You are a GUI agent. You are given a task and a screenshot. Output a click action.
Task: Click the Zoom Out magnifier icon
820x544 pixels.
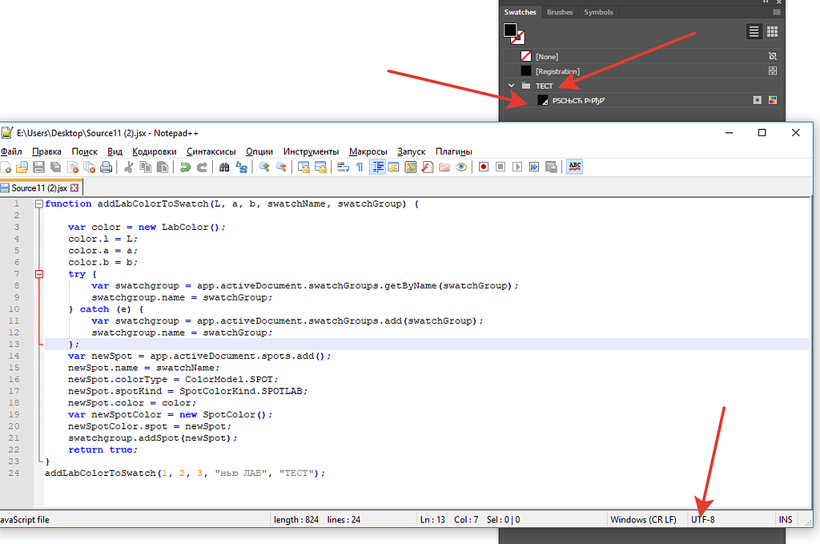pos(281,167)
